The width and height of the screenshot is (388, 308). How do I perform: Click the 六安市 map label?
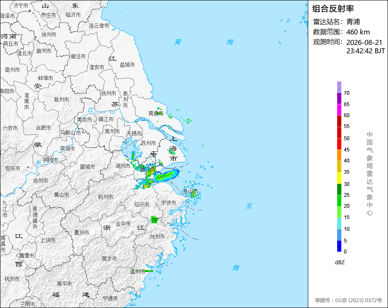[10, 128]
